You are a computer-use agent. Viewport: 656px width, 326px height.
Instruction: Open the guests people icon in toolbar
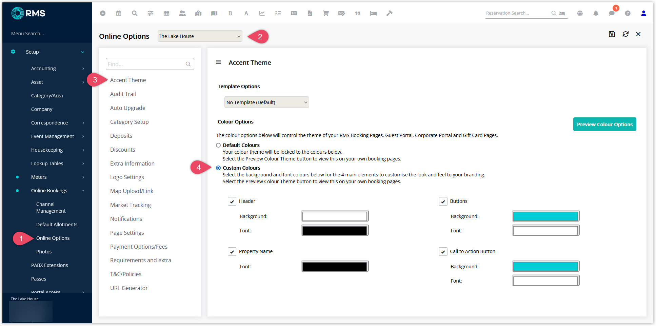click(182, 13)
